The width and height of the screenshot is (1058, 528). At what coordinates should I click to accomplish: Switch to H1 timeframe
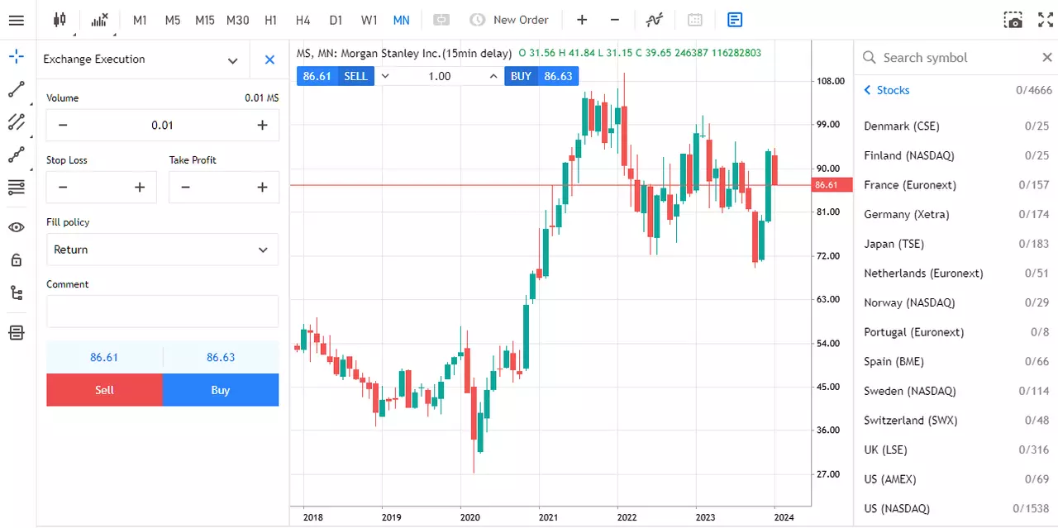pyautogui.click(x=271, y=20)
